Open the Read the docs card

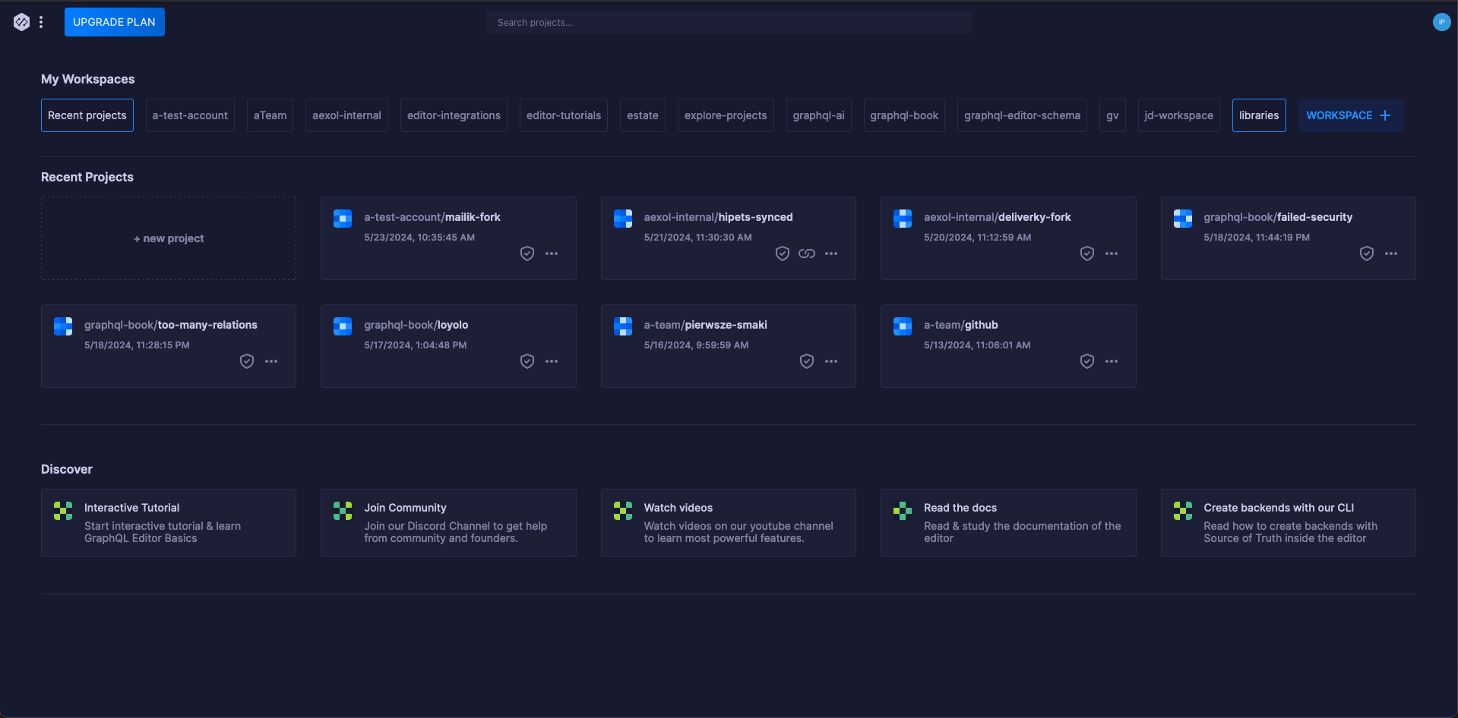click(1008, 523)
